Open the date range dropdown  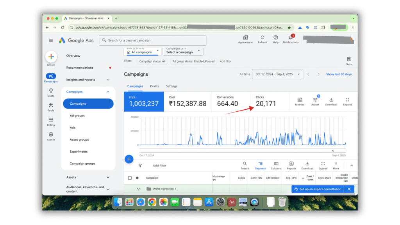point(278,74)
